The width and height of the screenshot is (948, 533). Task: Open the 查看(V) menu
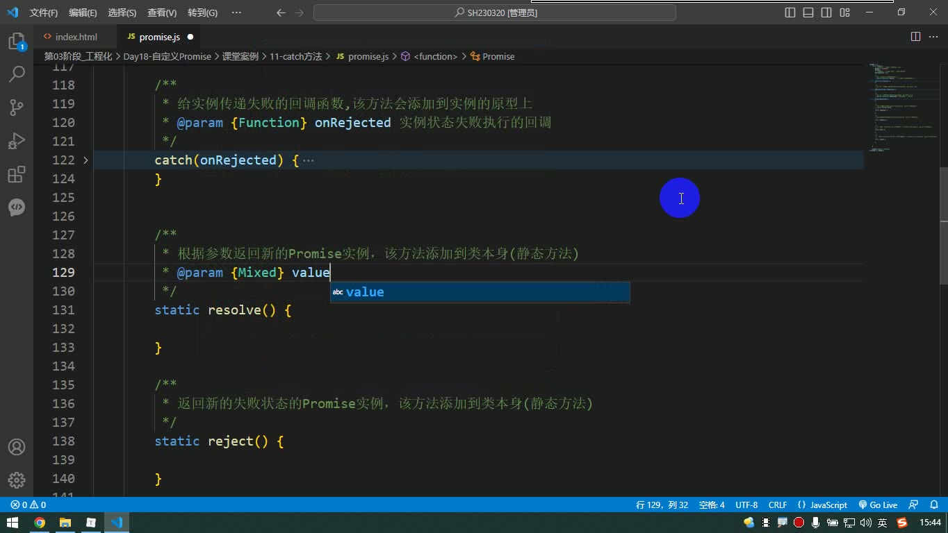point(162,12)
